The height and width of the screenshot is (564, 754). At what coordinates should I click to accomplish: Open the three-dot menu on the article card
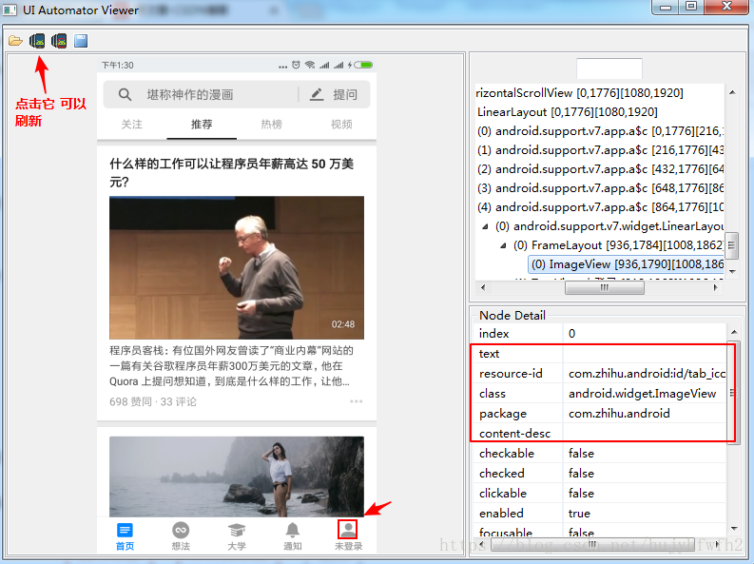click(x=357, y=401)
